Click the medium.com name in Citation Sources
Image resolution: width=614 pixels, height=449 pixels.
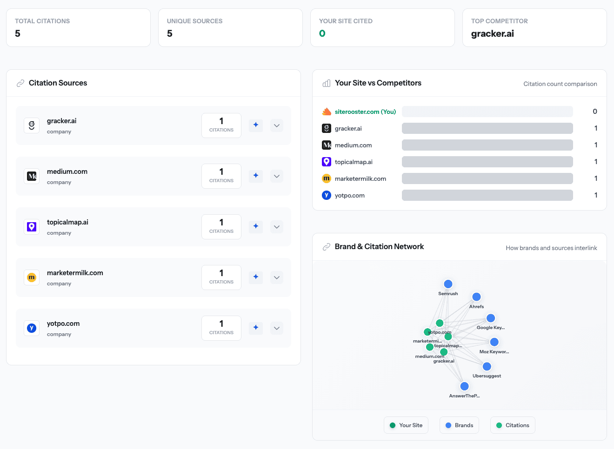pyautogui.click(x=67, y=172)
